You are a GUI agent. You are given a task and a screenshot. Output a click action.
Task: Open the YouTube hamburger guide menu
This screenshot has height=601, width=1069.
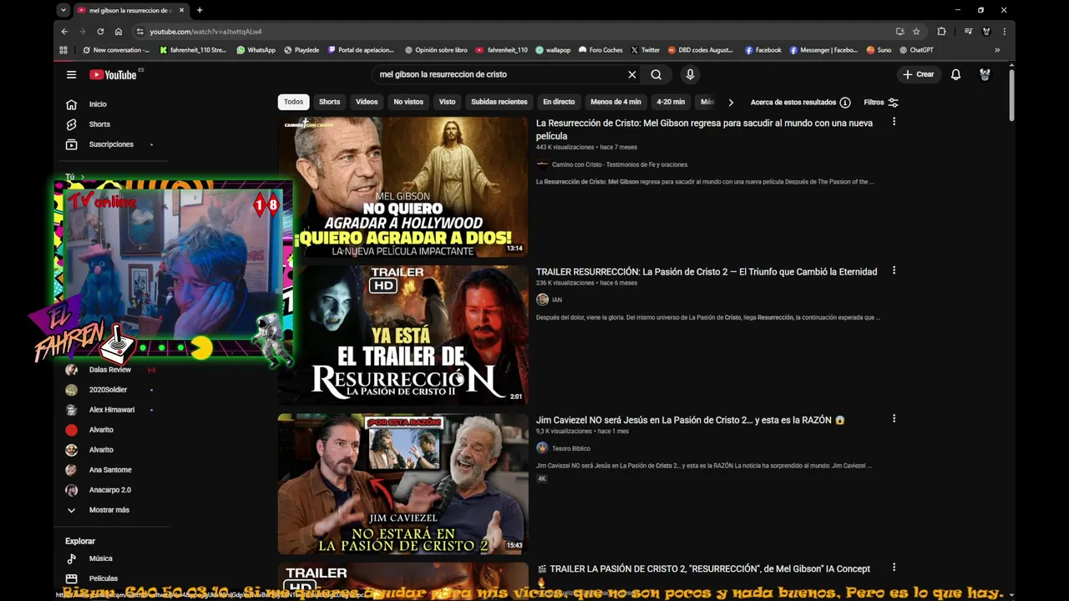[71, 74]
